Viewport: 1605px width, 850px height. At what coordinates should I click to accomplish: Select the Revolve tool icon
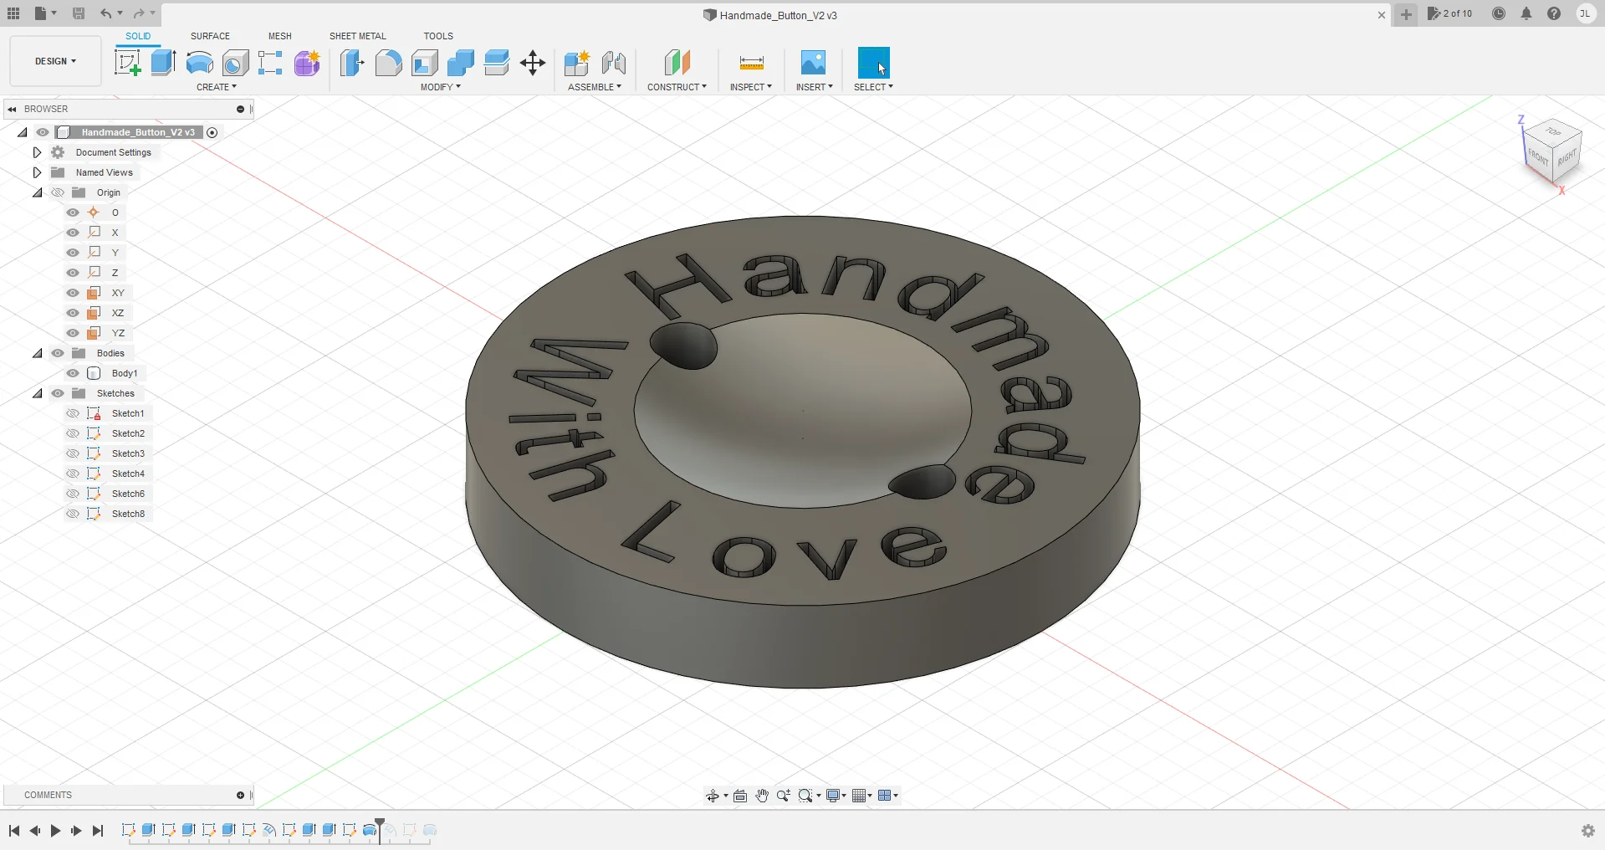199,63
